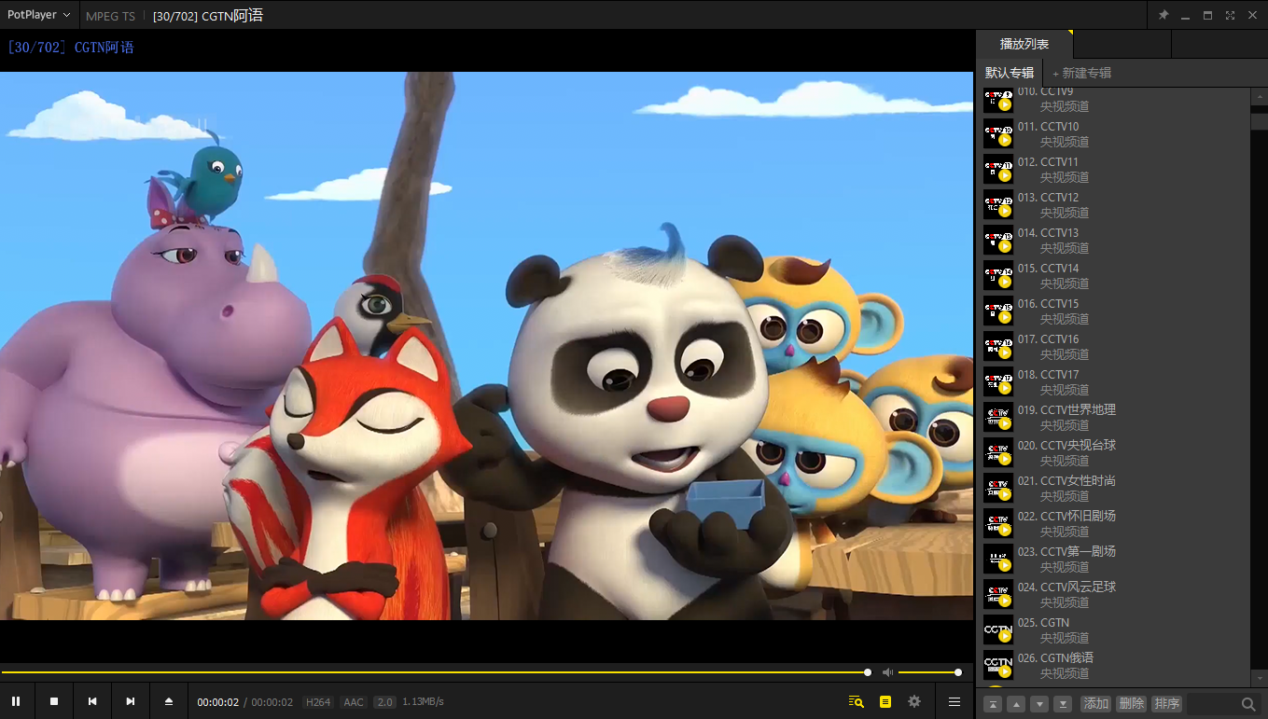
Task: Click the scrollbar down arrow in playlist
Action: point(1260,678)
